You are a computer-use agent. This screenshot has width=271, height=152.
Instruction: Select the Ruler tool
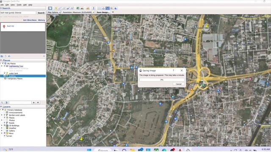[94, 8]
